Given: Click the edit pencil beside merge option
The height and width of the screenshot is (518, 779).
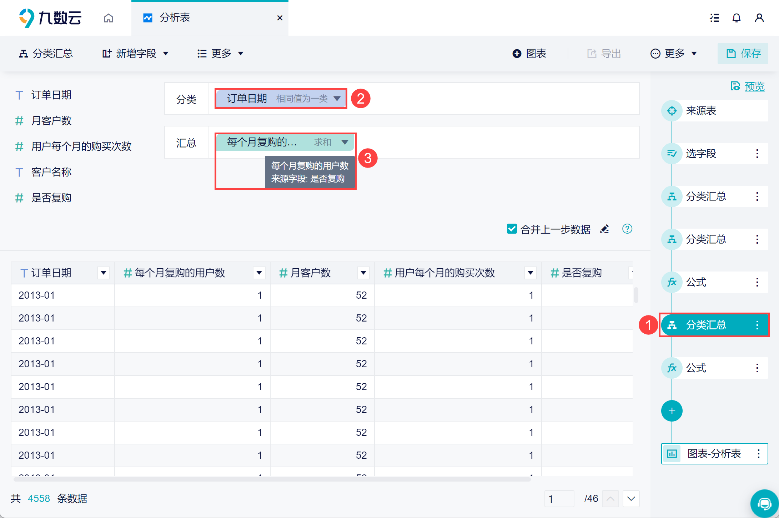Looking at the screenshot, I should click(604, 229).
